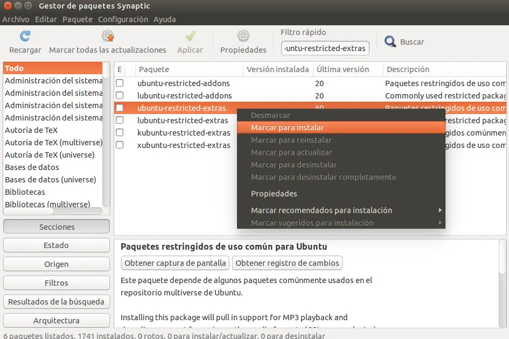Open the Editar menu
Viewport: 509px width, 339px height.
coord(46,19)
